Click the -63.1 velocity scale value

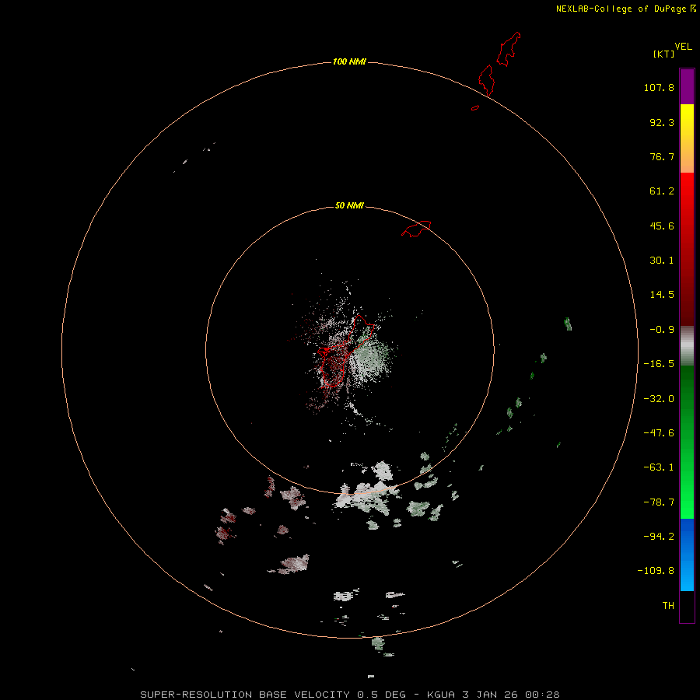pyautogui.click(x=659, y=467)
